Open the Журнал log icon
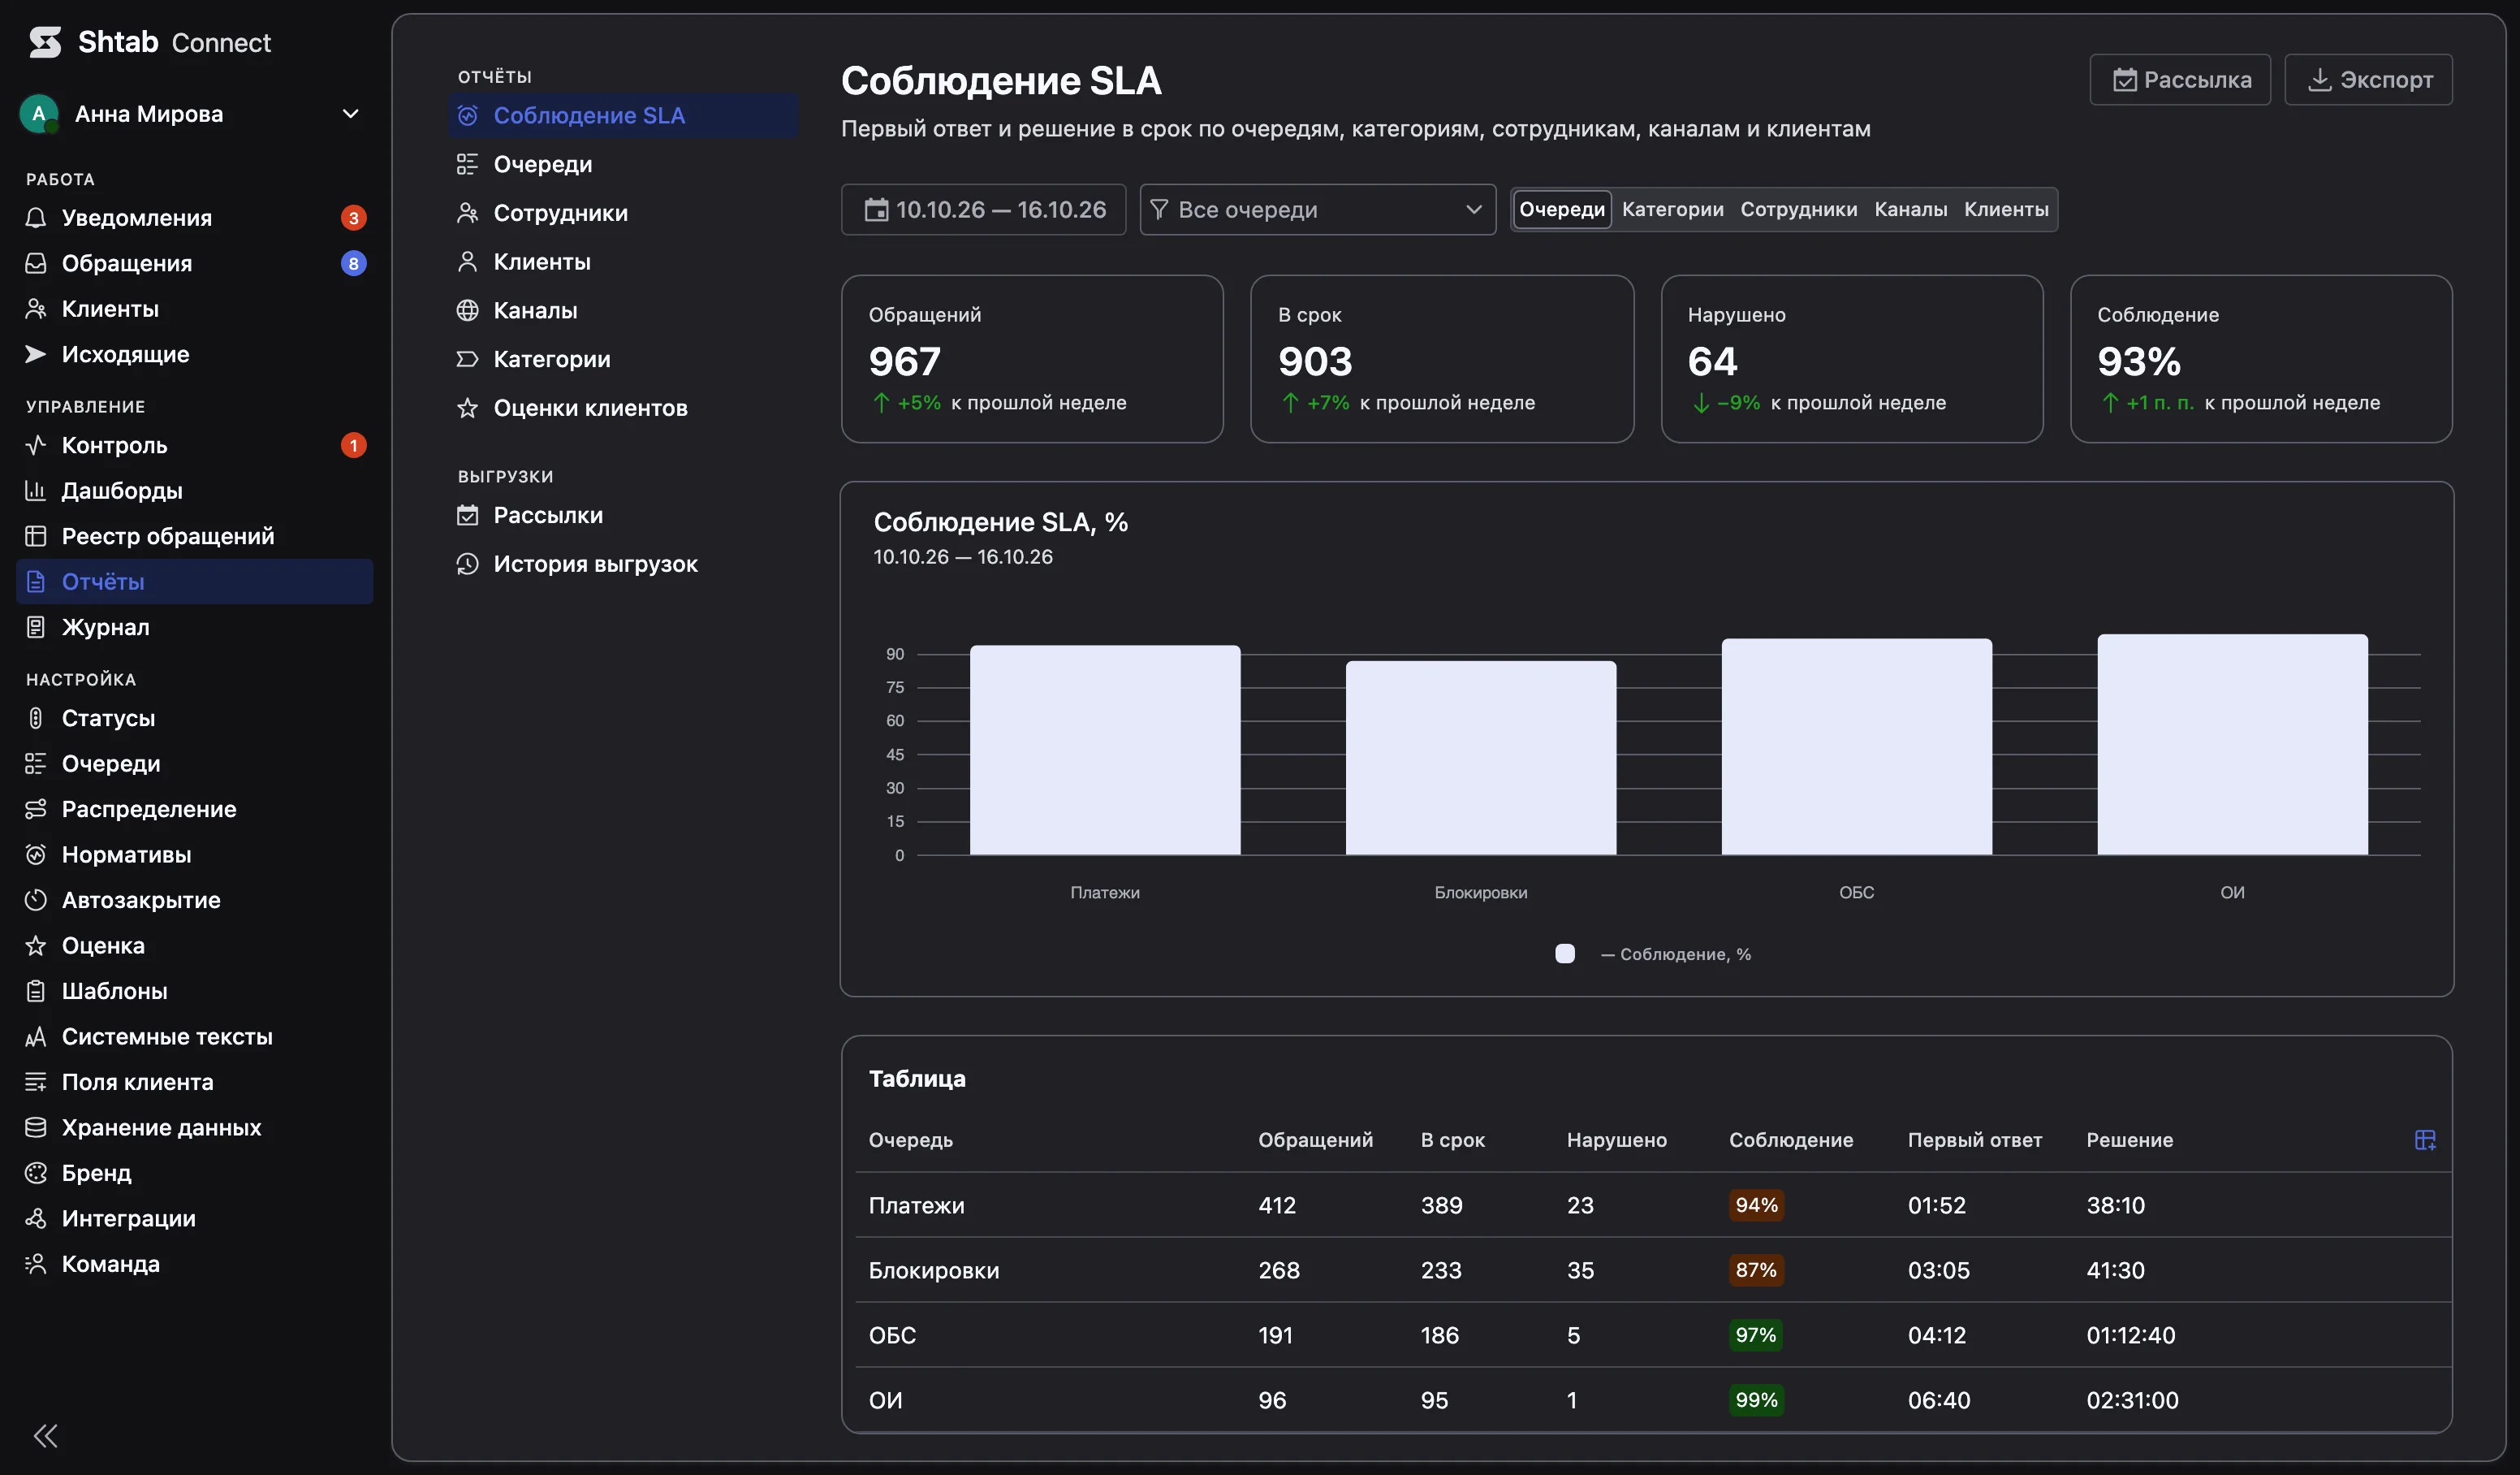Image resolution: width=2520 pixels, height=1475 pixels. [x=36, y=627]
